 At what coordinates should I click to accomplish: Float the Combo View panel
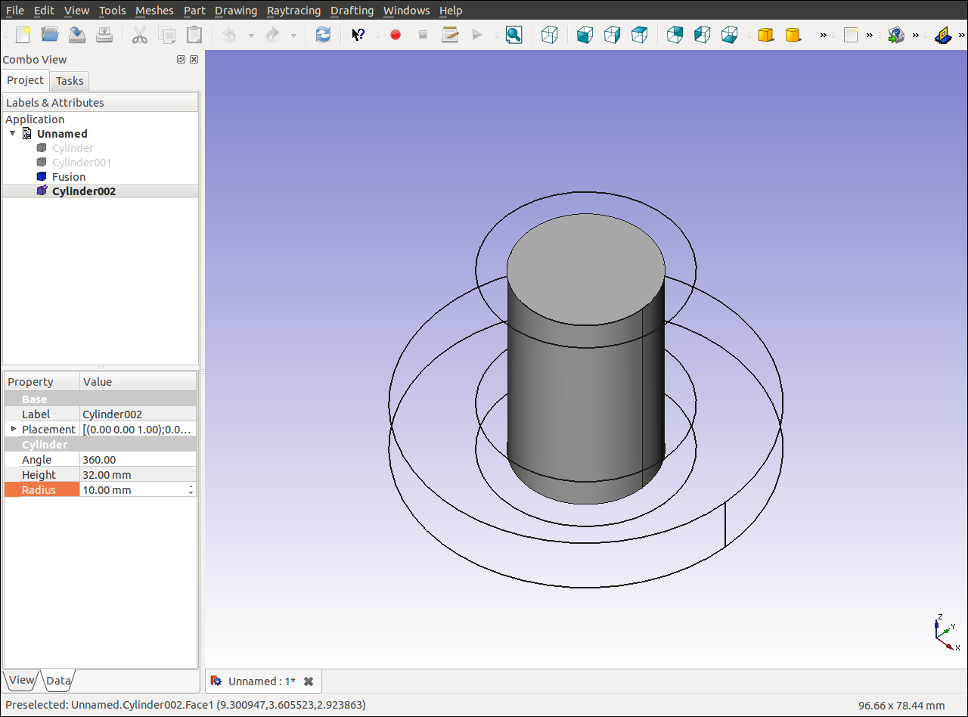[x=181, y=60]
